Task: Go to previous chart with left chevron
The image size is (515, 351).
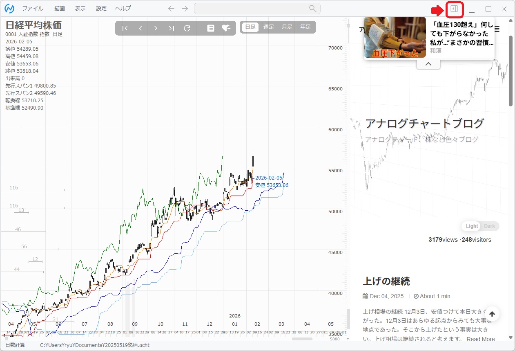Action: click(140, 28)
